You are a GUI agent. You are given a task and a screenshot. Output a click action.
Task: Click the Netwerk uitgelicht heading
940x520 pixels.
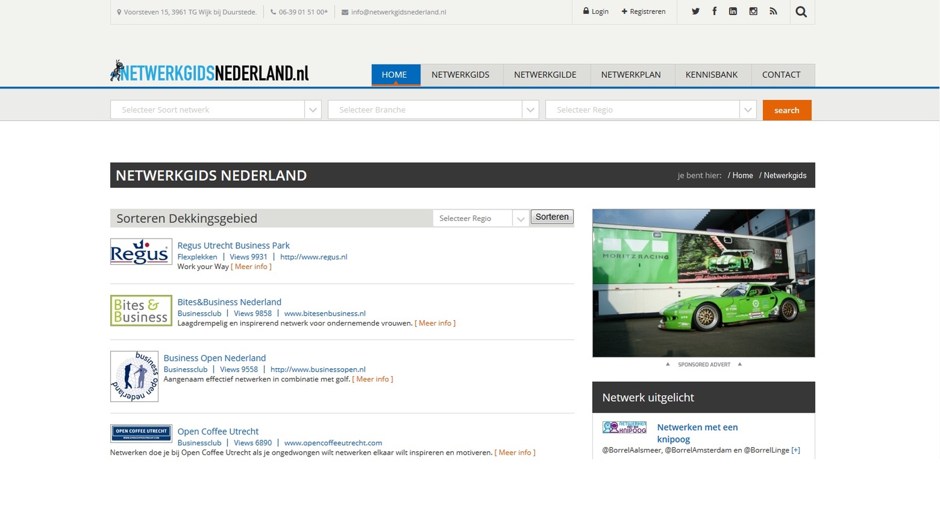pyautogui.click(x=648, y=398)
